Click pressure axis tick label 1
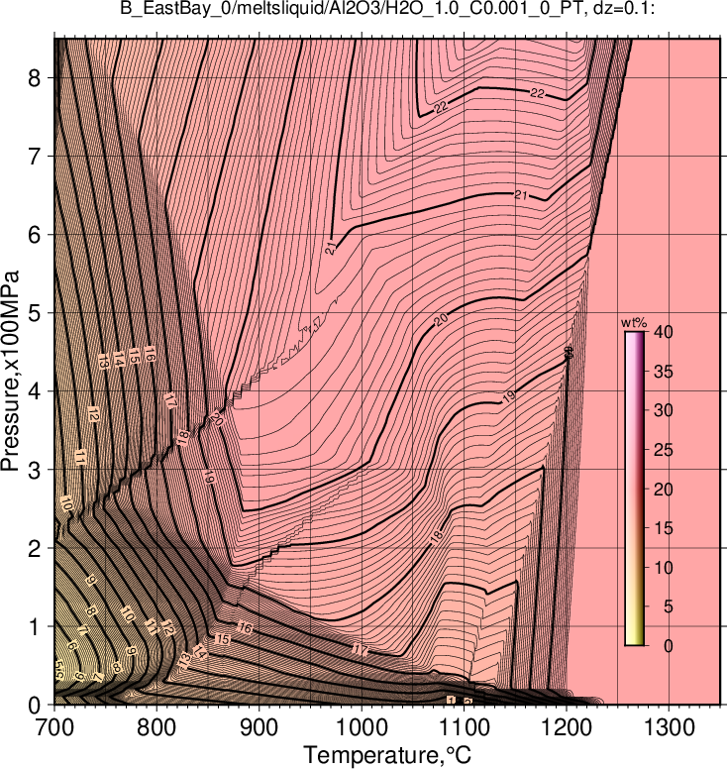The width and height of the screenshot is (727, 769). pos(34,627)
